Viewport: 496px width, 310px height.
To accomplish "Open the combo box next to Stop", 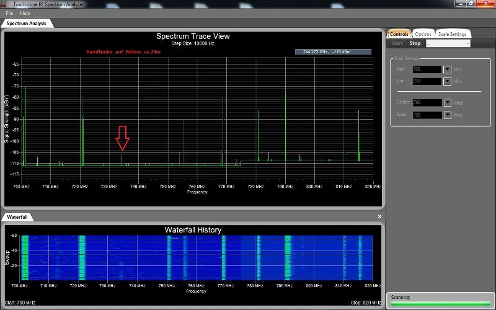I will click(448, 43).
